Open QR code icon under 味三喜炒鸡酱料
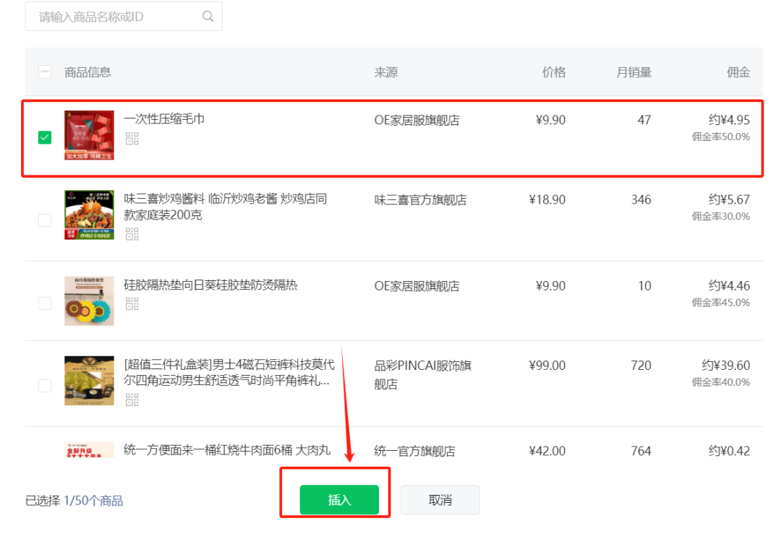This screenshot has width=781, height=539. click(x=132, y=234)
